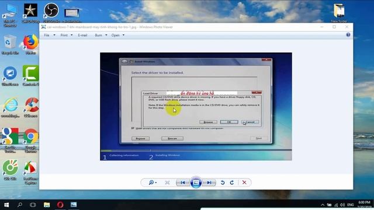Show hidden system tray icons
The image size is (374, 210).
[323, 205]
